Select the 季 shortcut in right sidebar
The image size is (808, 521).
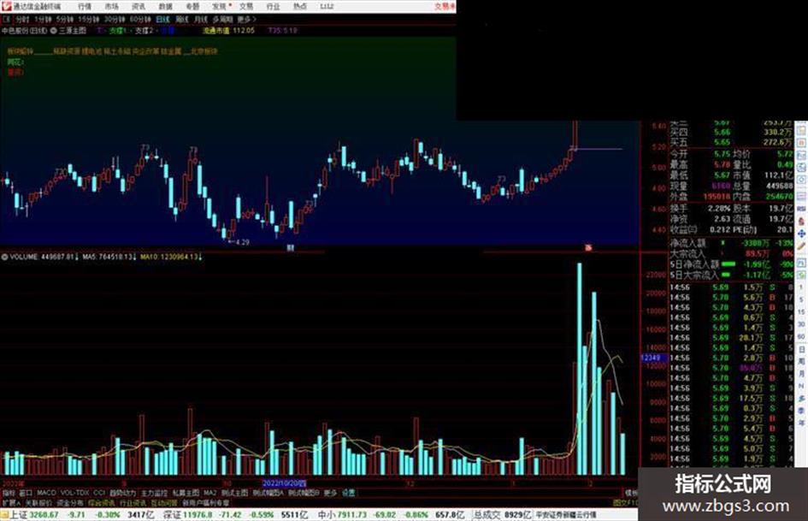[x=801, y=410]
